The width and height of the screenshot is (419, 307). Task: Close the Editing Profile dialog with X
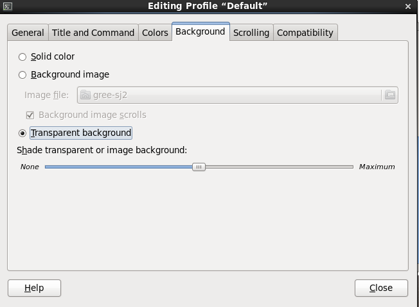(x=408, y=6)
